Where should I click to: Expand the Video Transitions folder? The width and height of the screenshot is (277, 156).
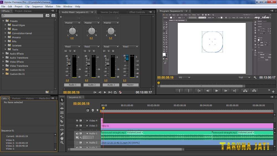click(3, 66)
